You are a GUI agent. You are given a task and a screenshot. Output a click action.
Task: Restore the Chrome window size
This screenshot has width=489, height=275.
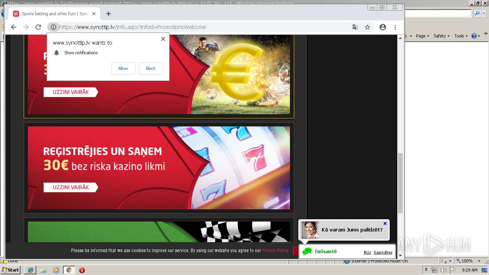[382, 7]
